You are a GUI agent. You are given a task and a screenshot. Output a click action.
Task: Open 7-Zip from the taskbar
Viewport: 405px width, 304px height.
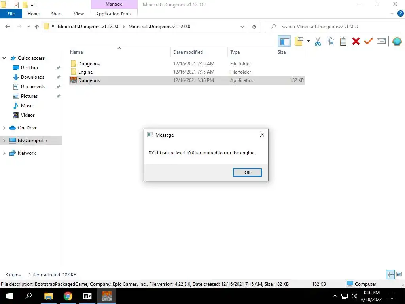87,296
